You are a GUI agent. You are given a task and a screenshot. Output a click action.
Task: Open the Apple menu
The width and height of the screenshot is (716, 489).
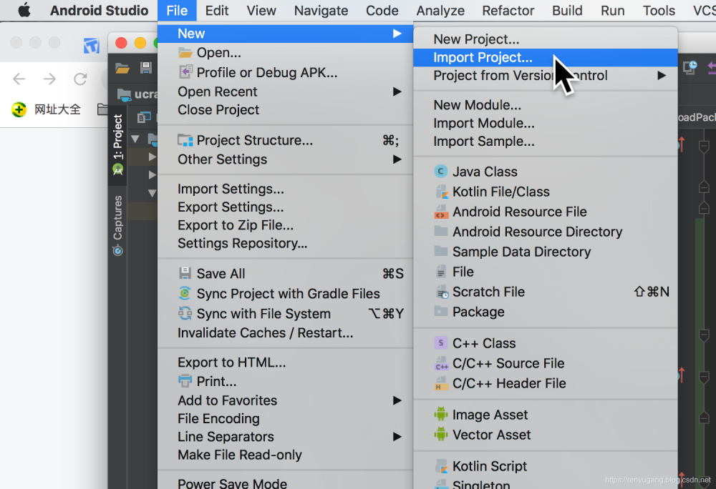24,11
